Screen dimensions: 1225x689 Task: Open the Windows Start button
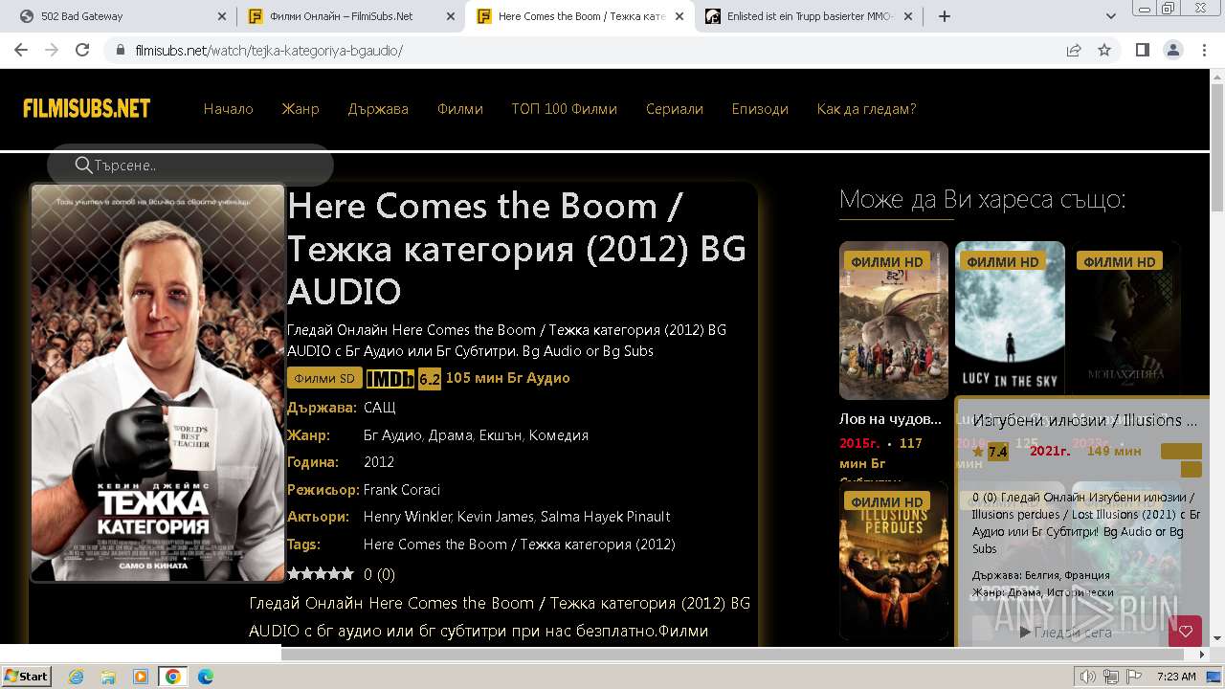pos(26,676)
